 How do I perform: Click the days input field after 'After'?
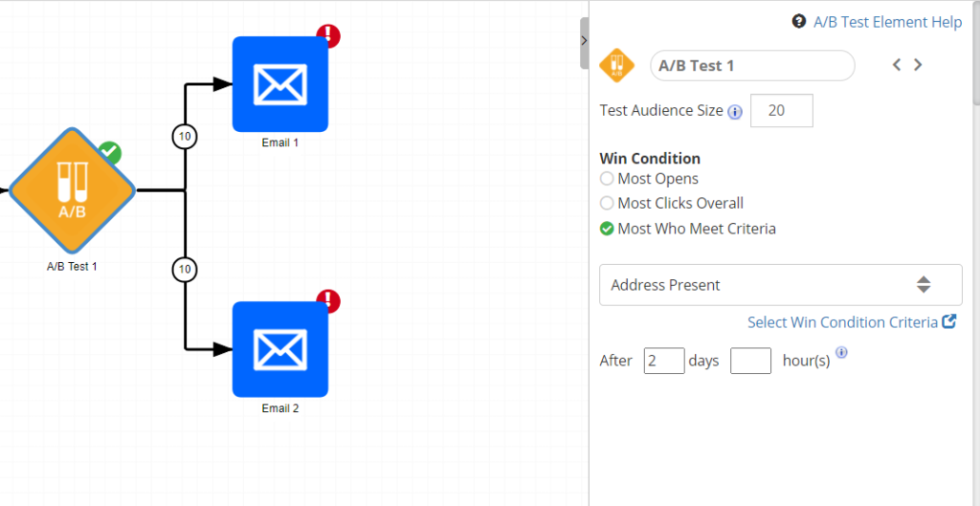pyautogui.click(x=664, y=361)
